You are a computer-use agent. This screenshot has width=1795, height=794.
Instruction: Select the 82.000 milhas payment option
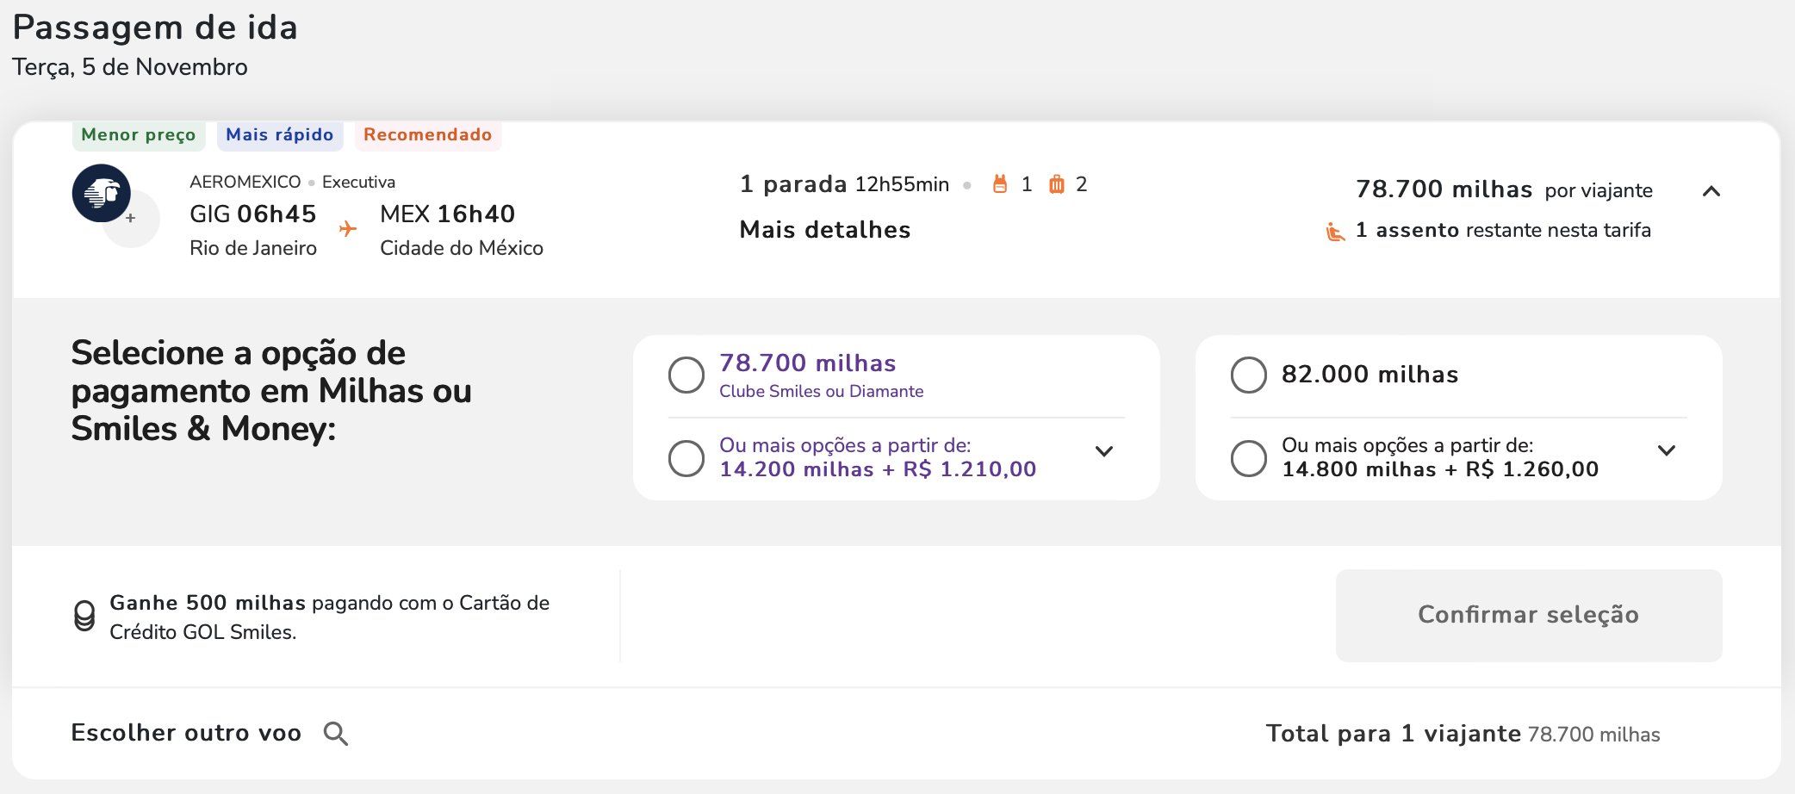[x=1248, y=375]
